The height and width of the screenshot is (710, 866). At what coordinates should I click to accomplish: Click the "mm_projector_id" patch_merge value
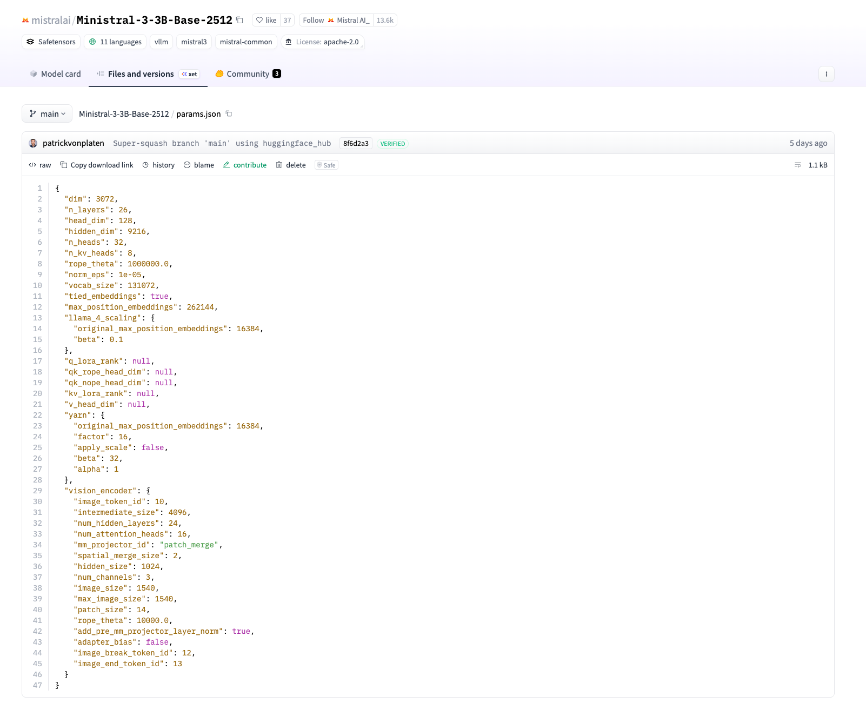pyautogui.click(x=189, y=545)
